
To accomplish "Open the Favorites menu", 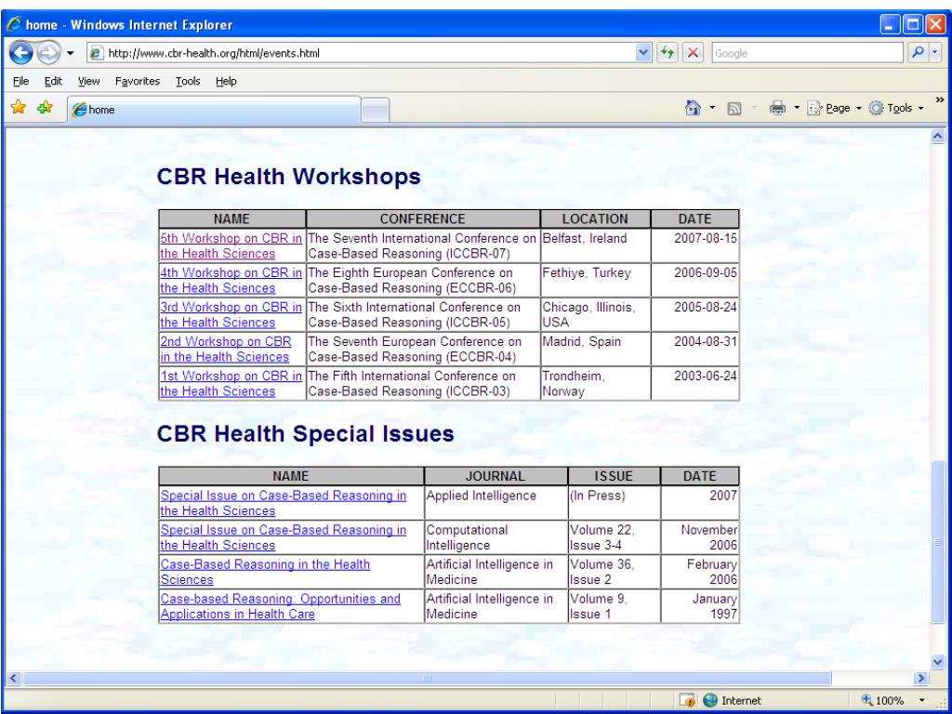I will click(138, 81).
